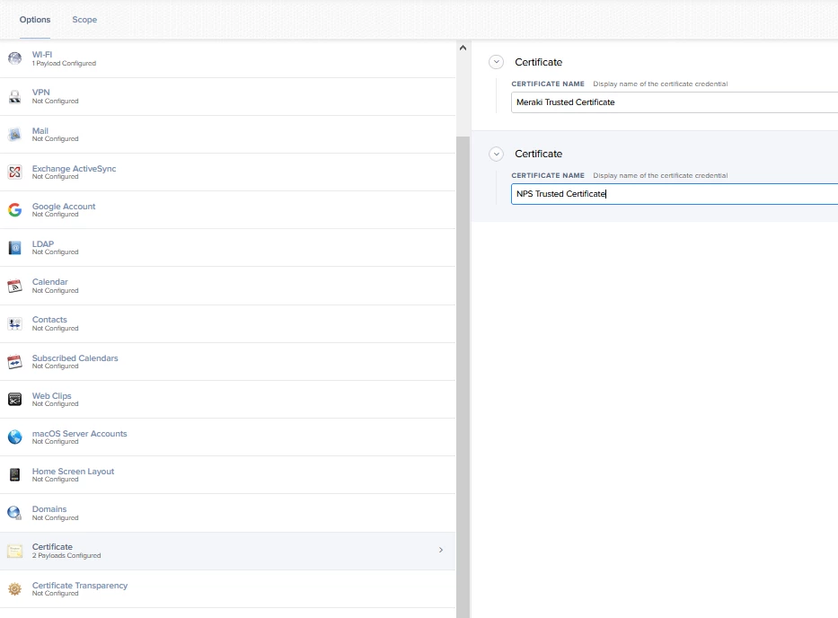Screen dimensions: 838x618
Task: Open the Wi-Fi payload icon
Action: (x=15, y=58)
